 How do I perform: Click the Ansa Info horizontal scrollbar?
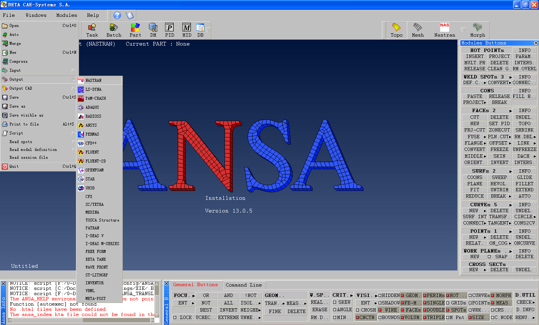(80, 321)
